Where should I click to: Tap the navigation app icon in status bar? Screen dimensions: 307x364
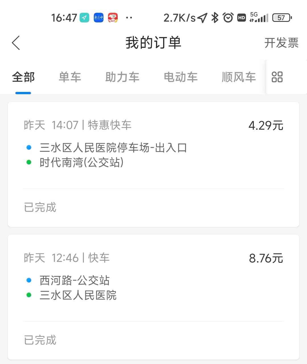[x=84, y=18]
